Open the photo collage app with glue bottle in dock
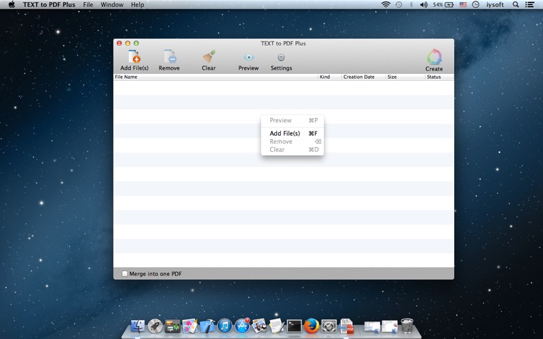 190,326
